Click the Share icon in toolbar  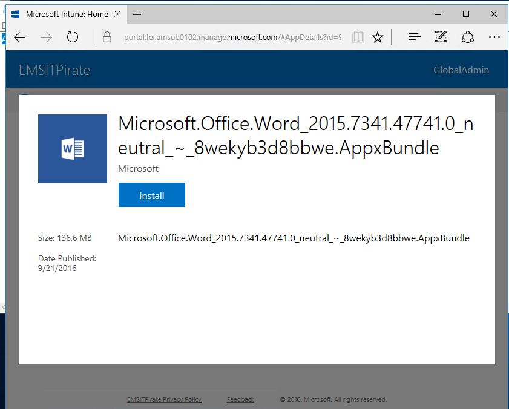pos(467,37)
